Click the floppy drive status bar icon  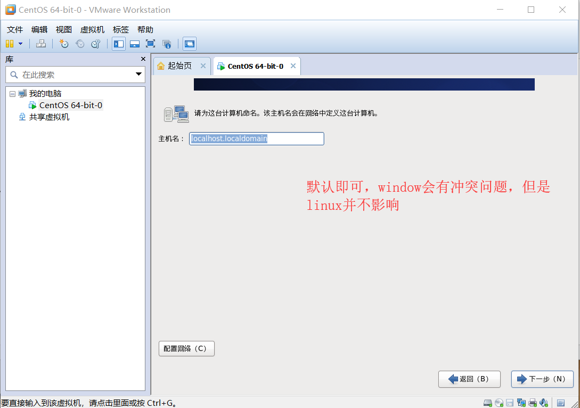pos(510,403)
